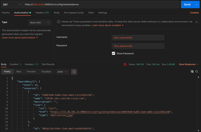Image resolution: width=201 pixels, height=132 pixels.
Task: Click the Username input field
Action: click(138, 38)
